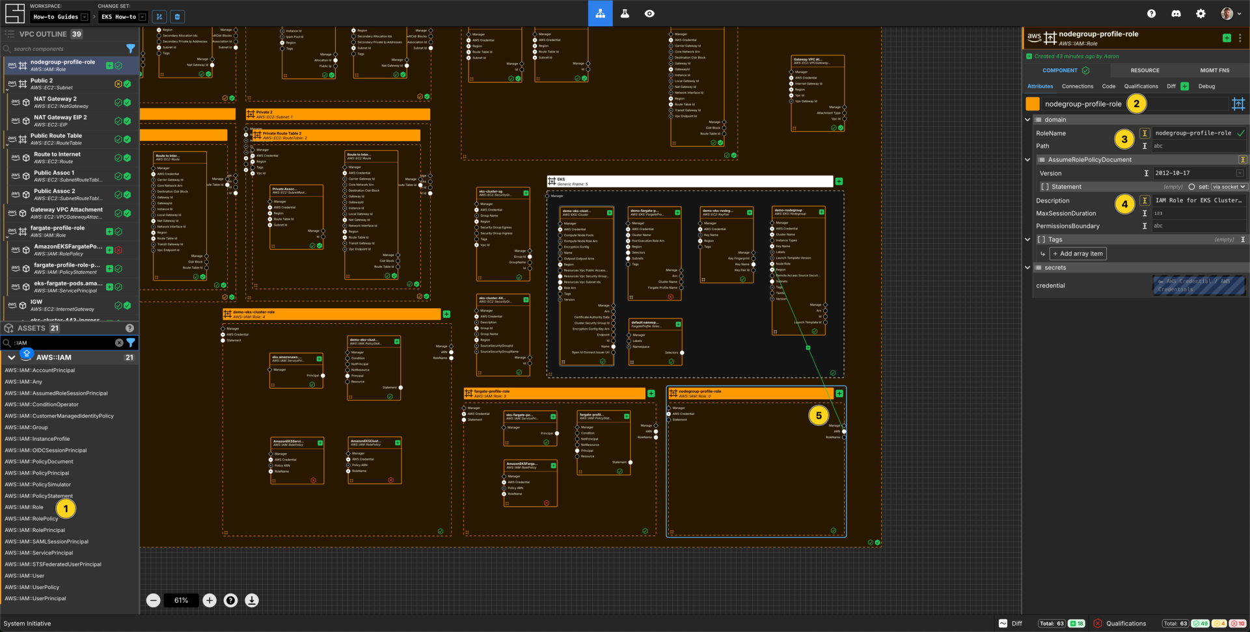Click the yellow warning status on Public 2 row
Screen dimensions: 1250x632
(118, 84)
